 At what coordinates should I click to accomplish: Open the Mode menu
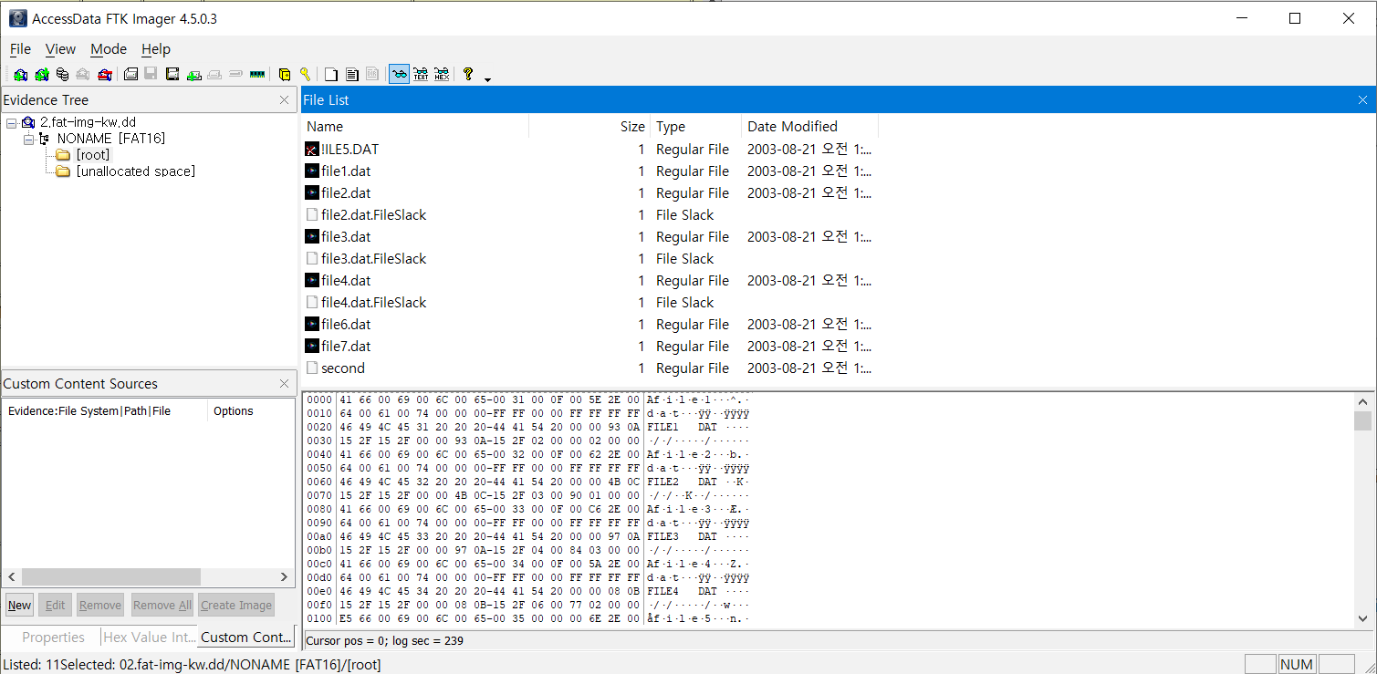point(109,49)
